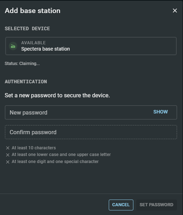Click 'Set a new password' instruction text

pyautogui.click(x=57, y=95)
